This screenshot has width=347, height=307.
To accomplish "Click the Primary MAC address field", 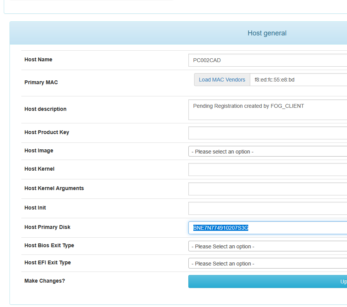I will (299, 80).
